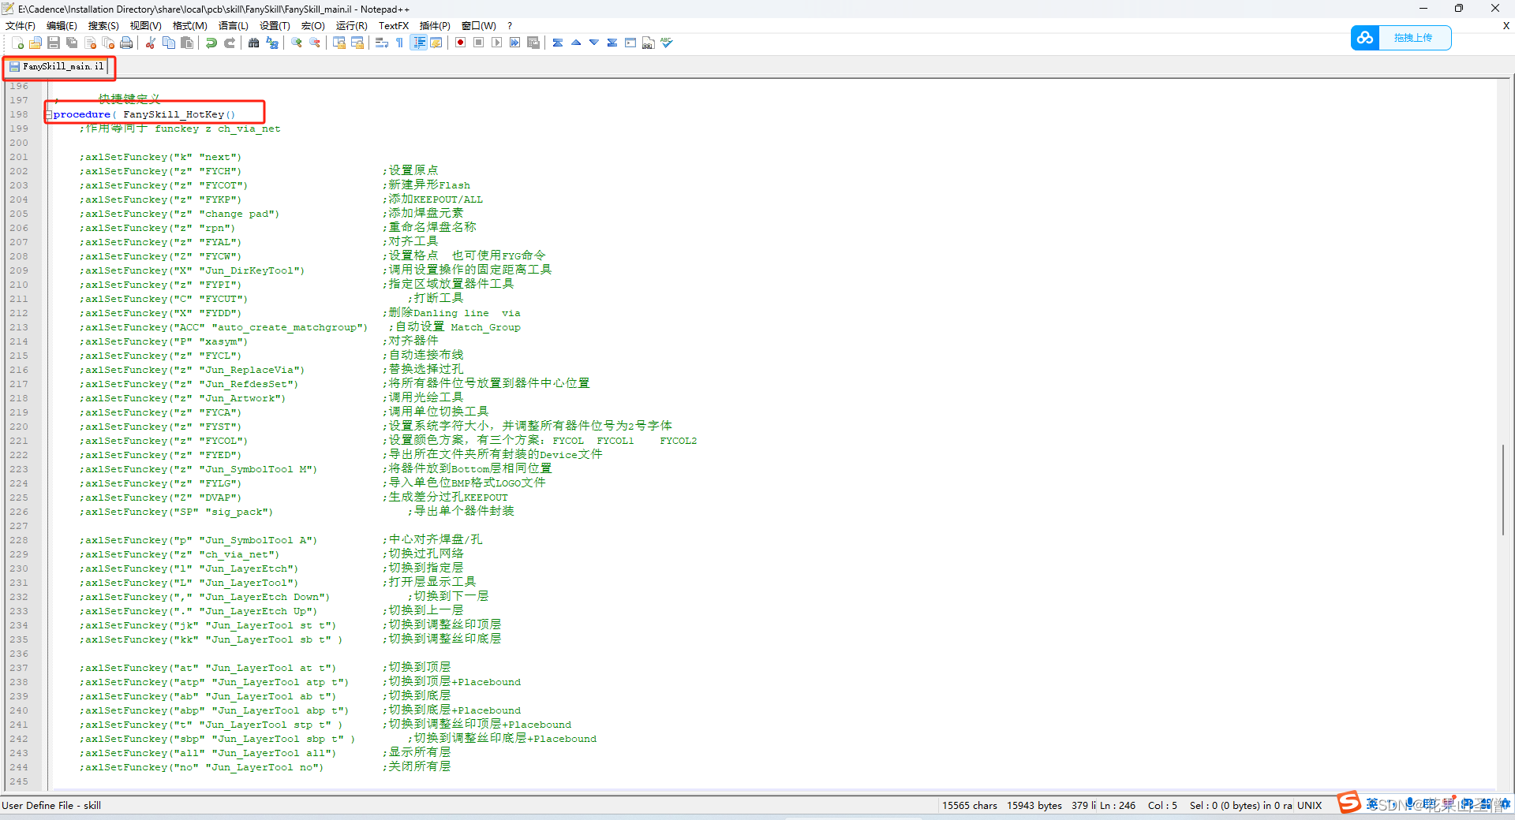The width and height of the screenshot is (1515, 820).
Task: Open the Replace tool icon
Action: click(272, 43)
